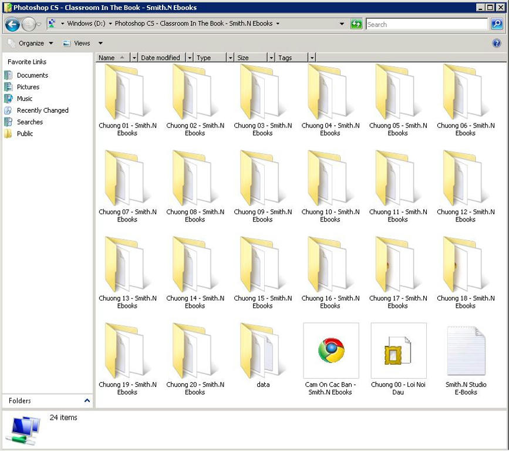Open Pictures in Favorite Links

point(22,87)
